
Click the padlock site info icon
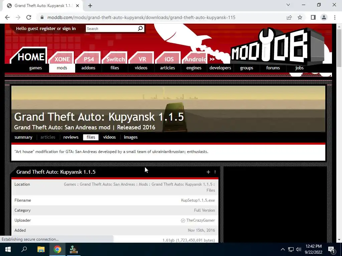coord(42,17)
